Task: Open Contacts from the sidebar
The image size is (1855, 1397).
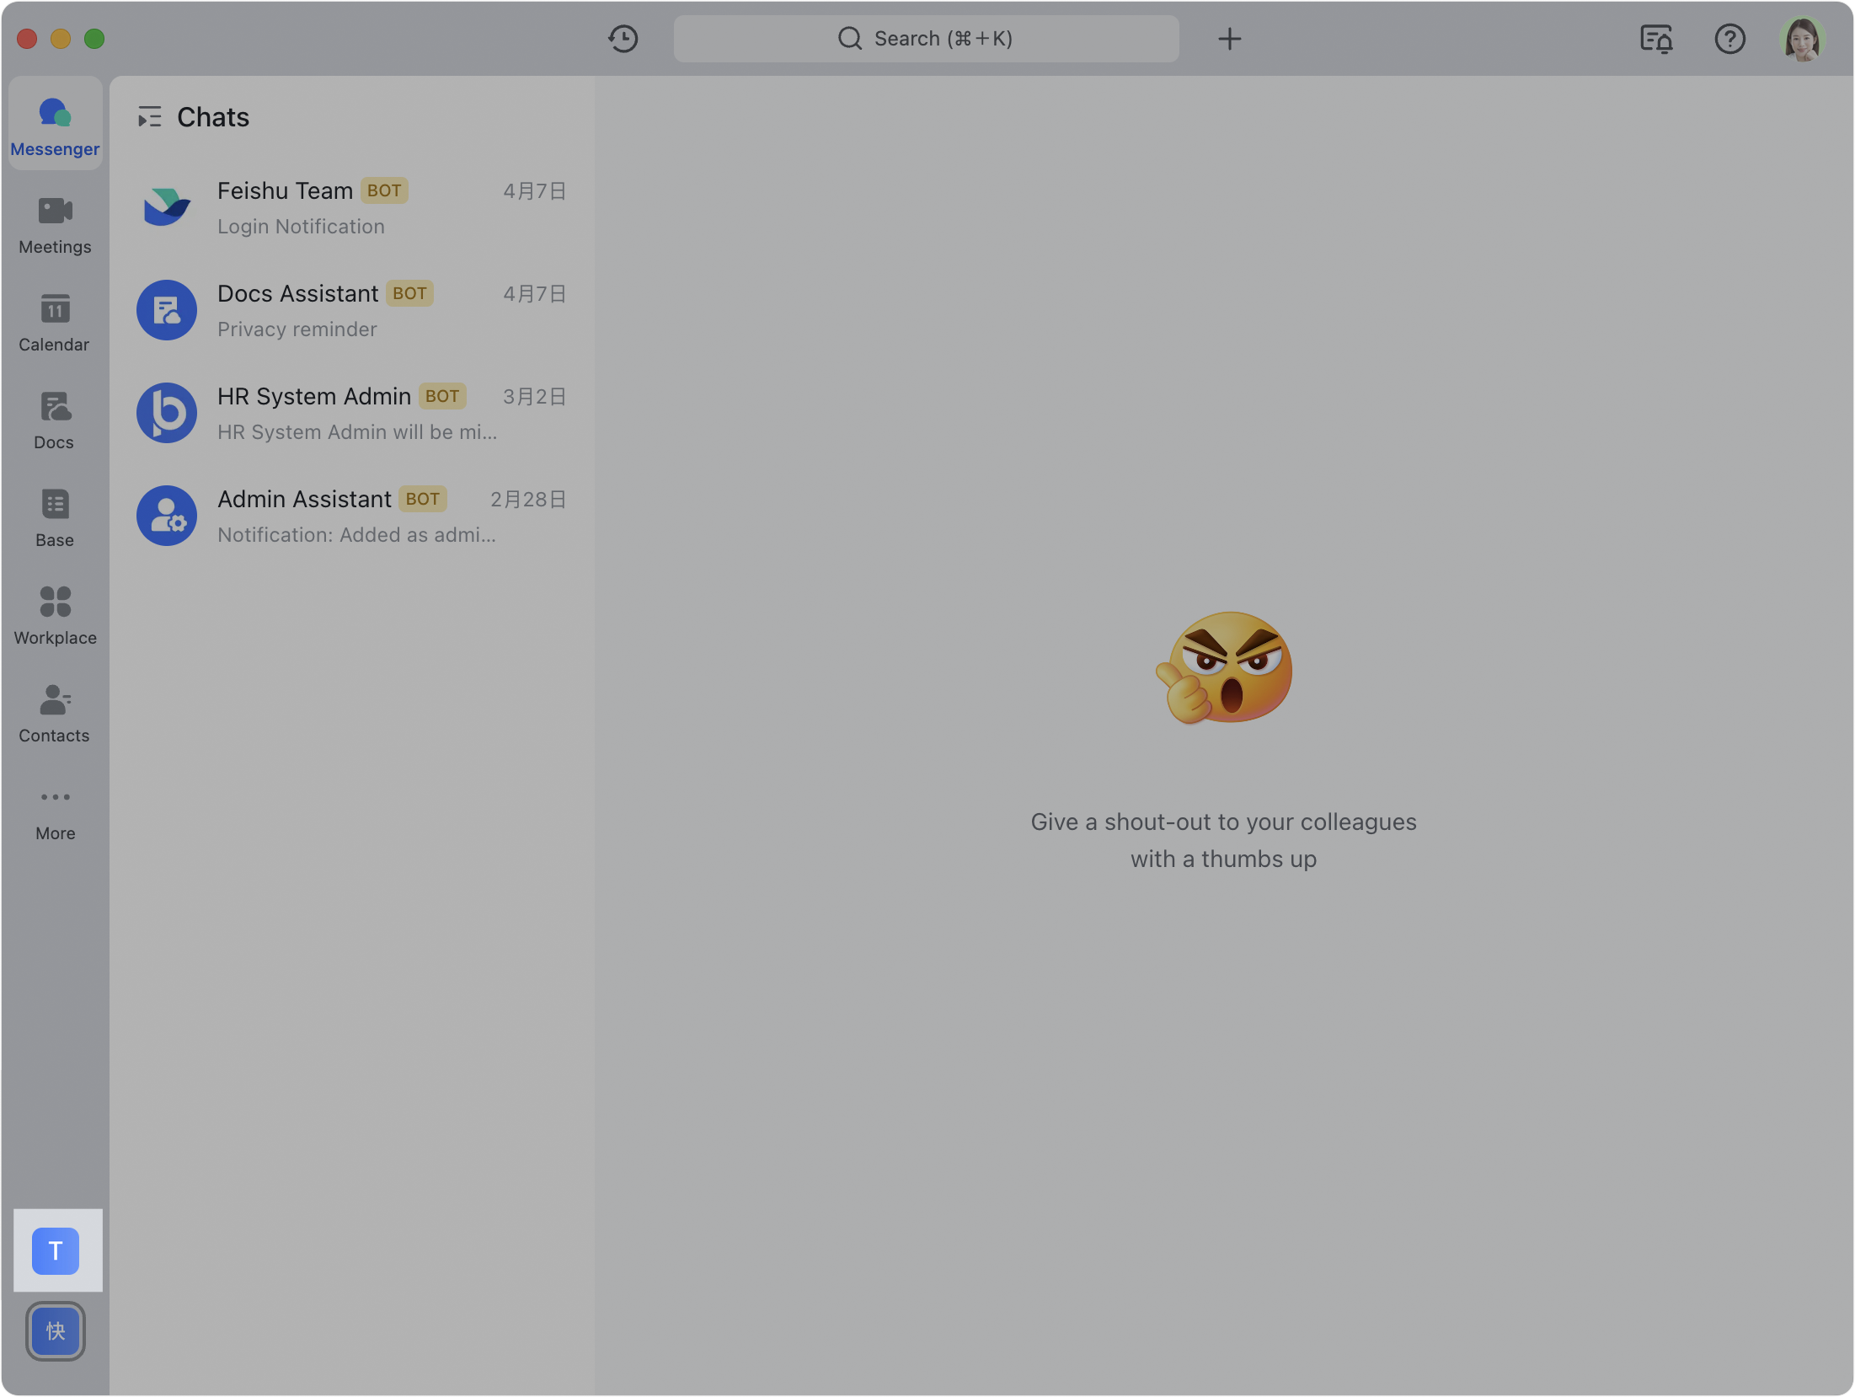Action: tap(56, 713)
